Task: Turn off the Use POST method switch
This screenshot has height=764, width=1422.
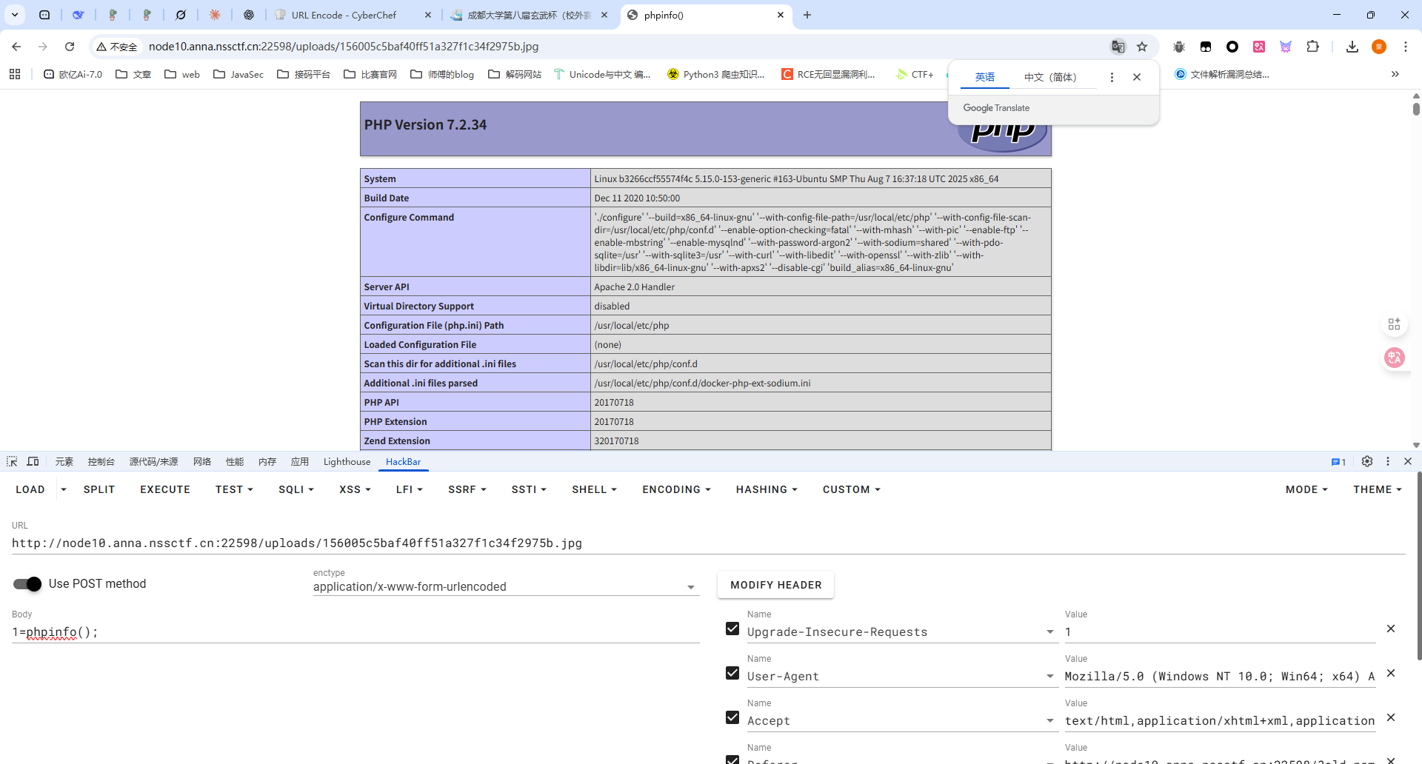Action: (27, 584)
